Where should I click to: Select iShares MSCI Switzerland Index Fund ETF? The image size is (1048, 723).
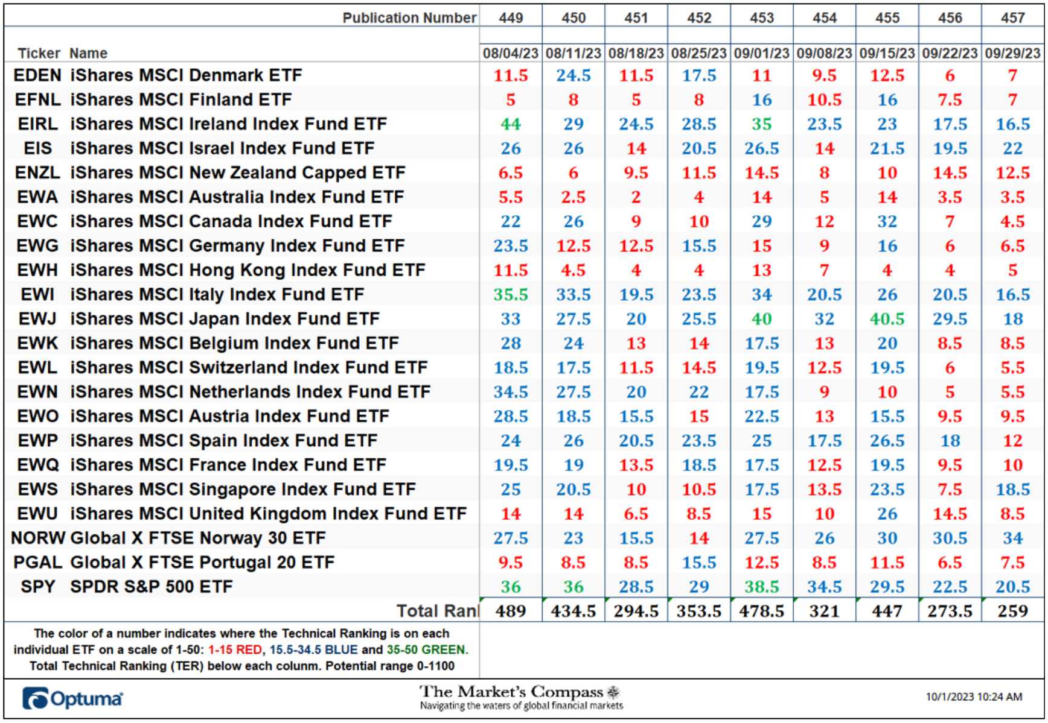(x=249, y=368)
